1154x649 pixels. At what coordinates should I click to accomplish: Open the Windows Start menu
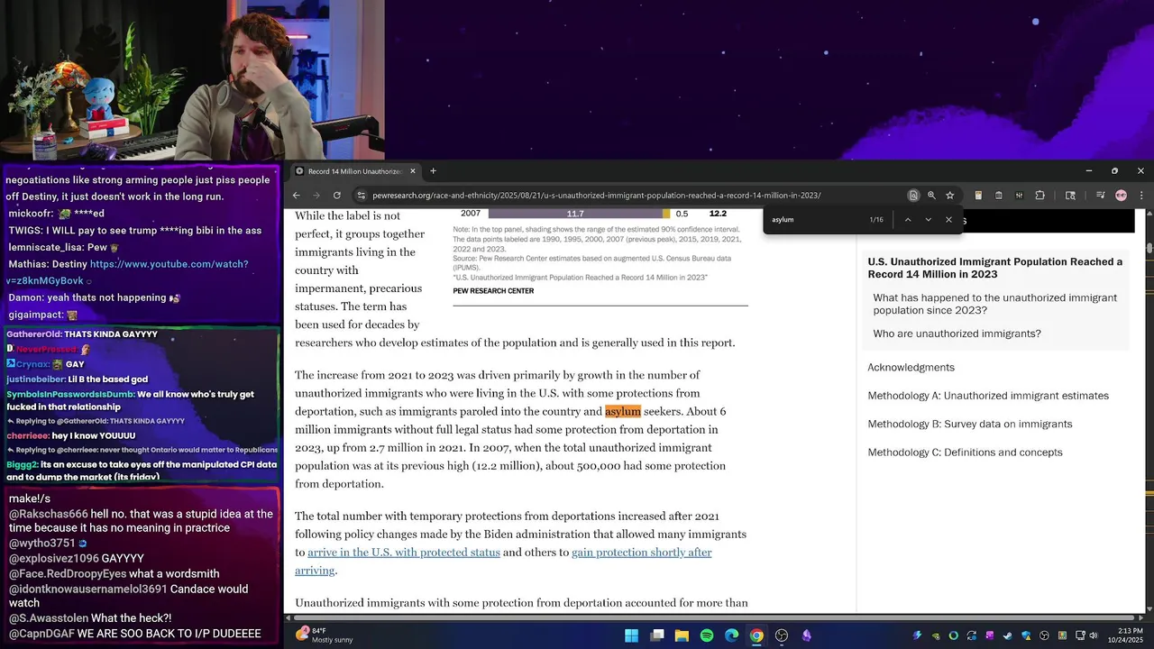[631, 635]
